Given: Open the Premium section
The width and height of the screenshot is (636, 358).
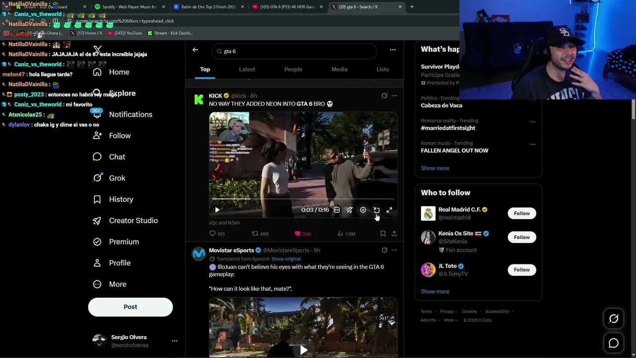Looking at the screenshot, I should click(116, 242).
